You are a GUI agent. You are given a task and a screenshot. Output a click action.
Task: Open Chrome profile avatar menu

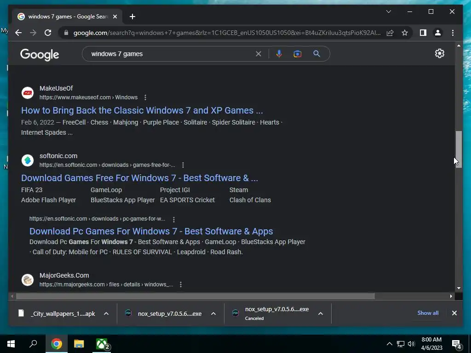click(x=438, y=33)
